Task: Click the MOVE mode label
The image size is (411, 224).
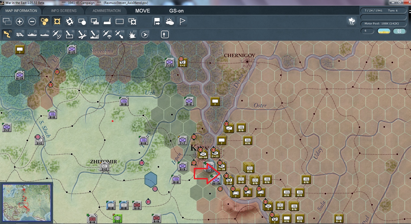Action: [142, 11]
